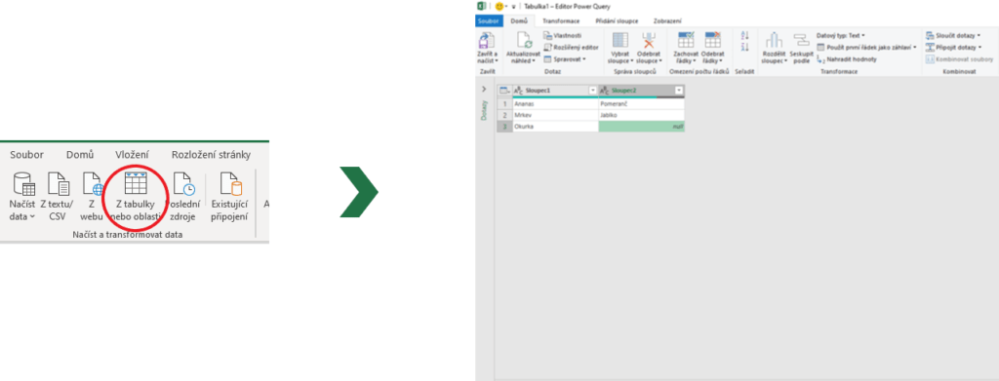Viewport: 999px width, 381px height.
Task: Open Sloupec1 column filter dropdown
Action: pyautogui.click(x=592, y=91)
